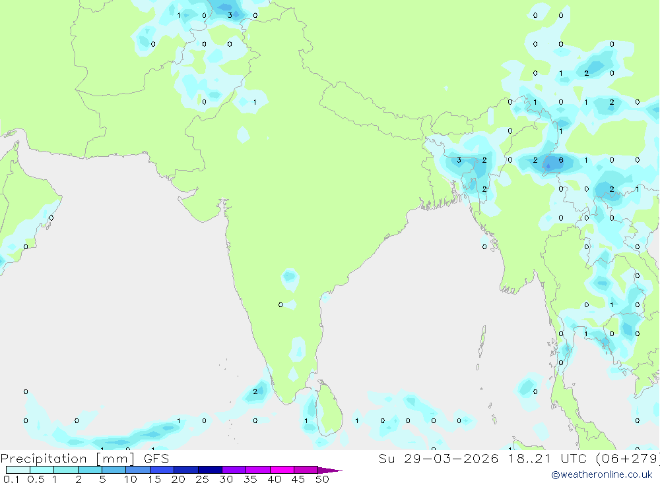Click the '10' legend scale label
Screen dimensions: 660x483
tap(130, 479)
